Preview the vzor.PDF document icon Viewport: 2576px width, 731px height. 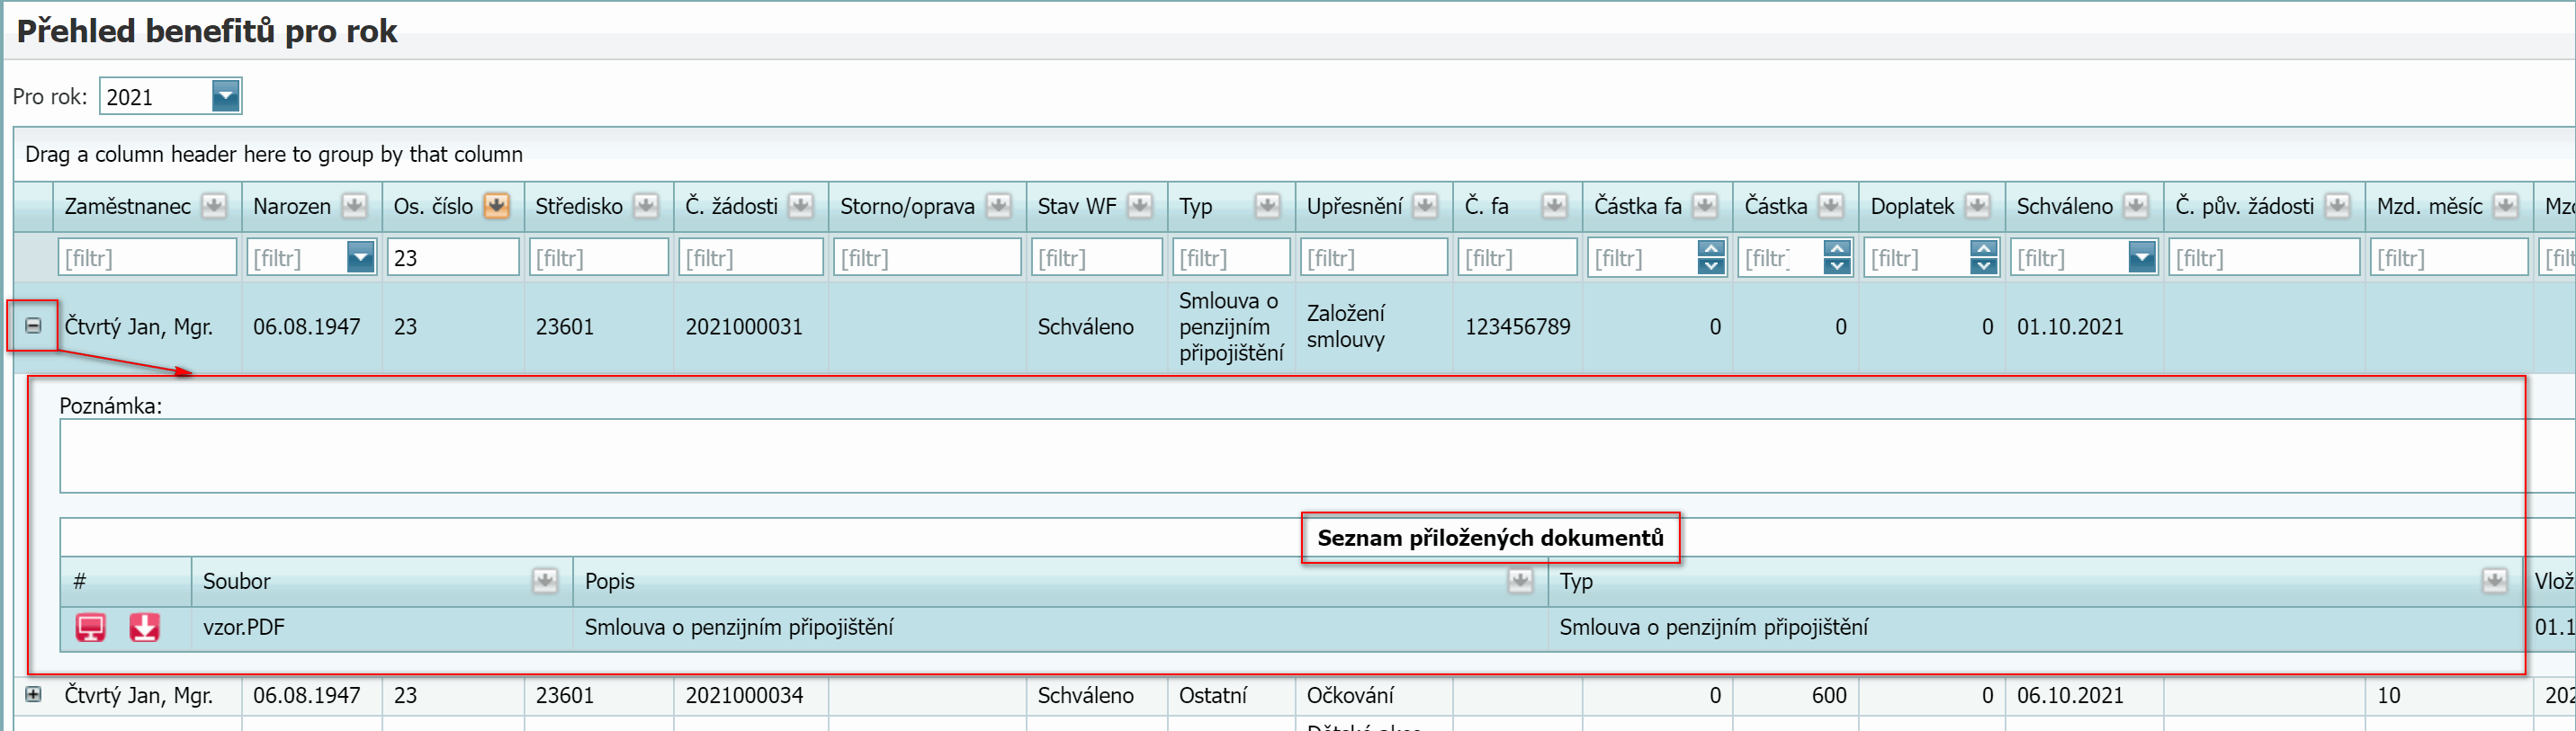[91, 627]
